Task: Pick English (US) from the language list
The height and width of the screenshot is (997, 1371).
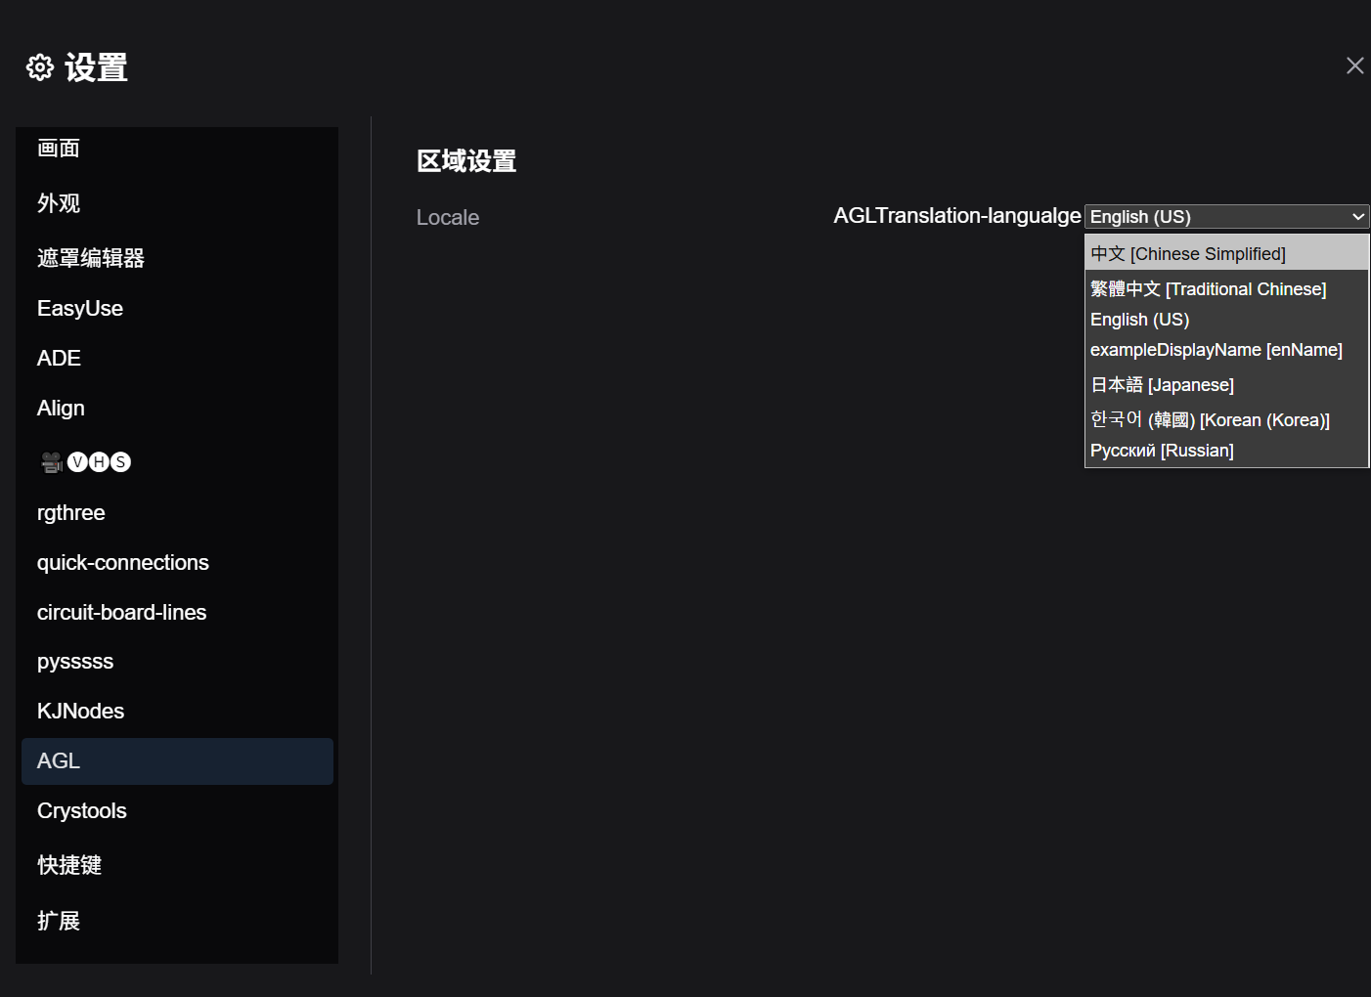Action: pos(1139,320)
